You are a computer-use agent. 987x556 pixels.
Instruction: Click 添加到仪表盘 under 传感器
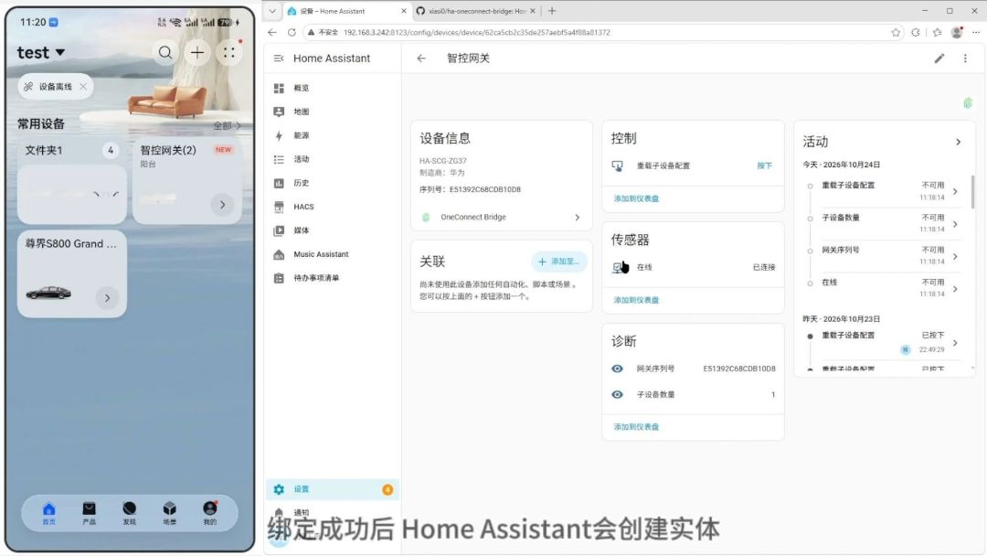[636, 300]
